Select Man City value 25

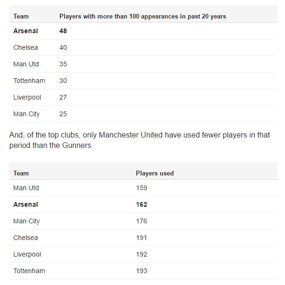pos(63,114)
